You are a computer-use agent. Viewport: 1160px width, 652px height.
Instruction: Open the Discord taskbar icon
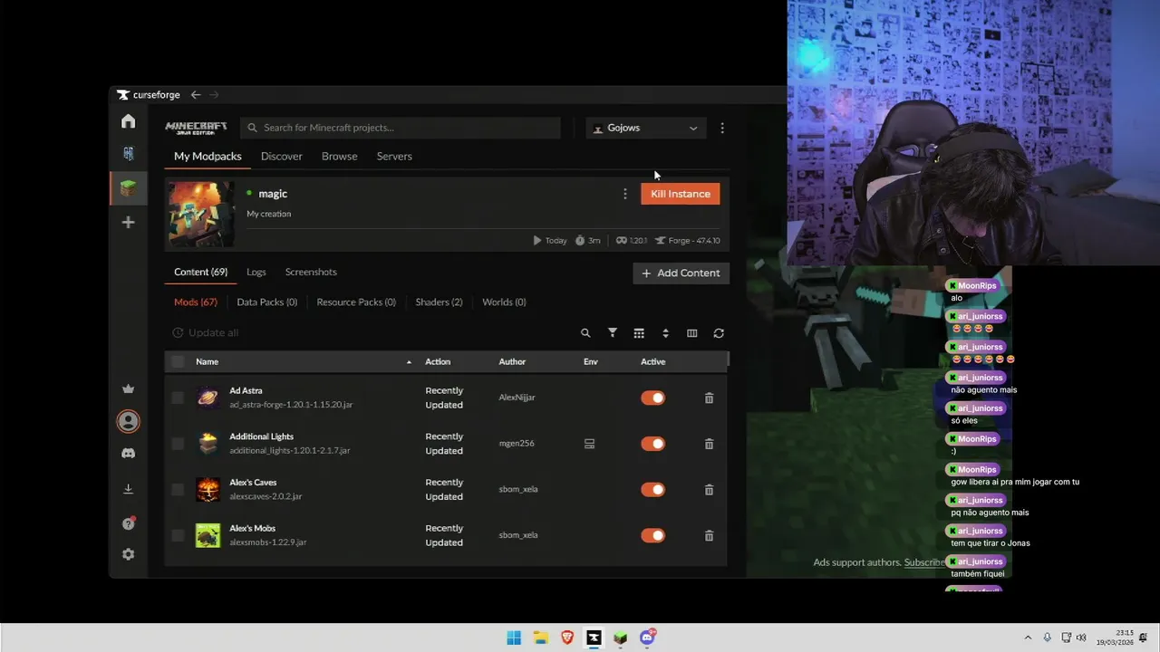click(647, 638)
